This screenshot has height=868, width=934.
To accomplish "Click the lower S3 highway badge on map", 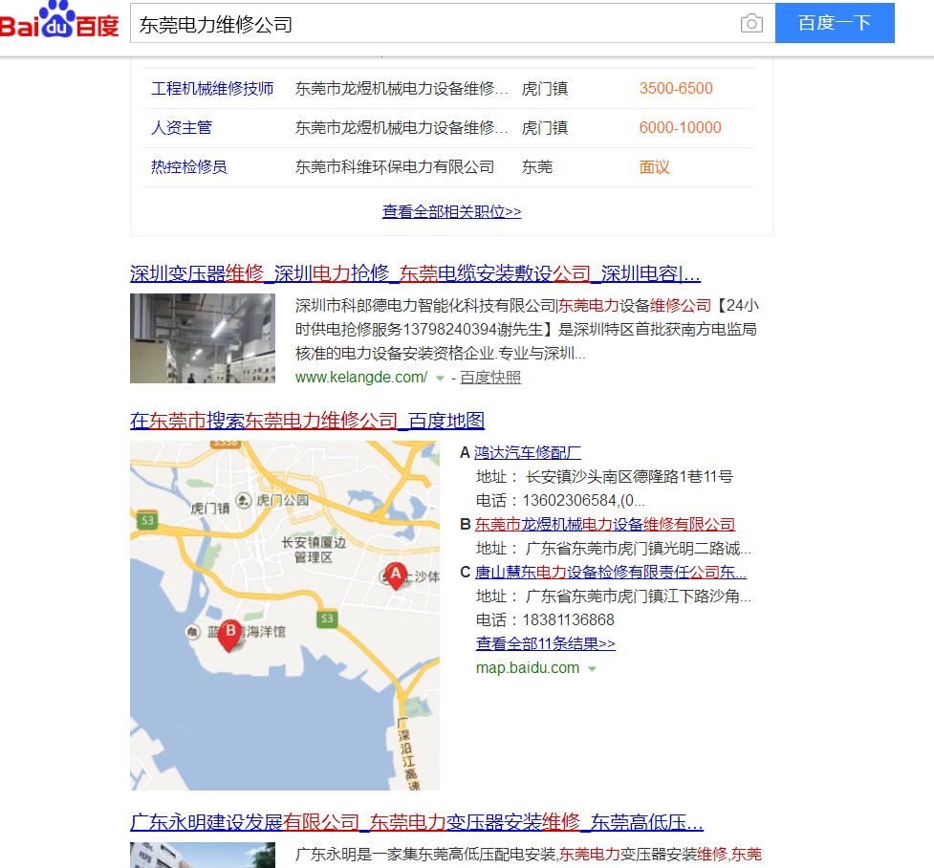I will (x=326, y=618).
